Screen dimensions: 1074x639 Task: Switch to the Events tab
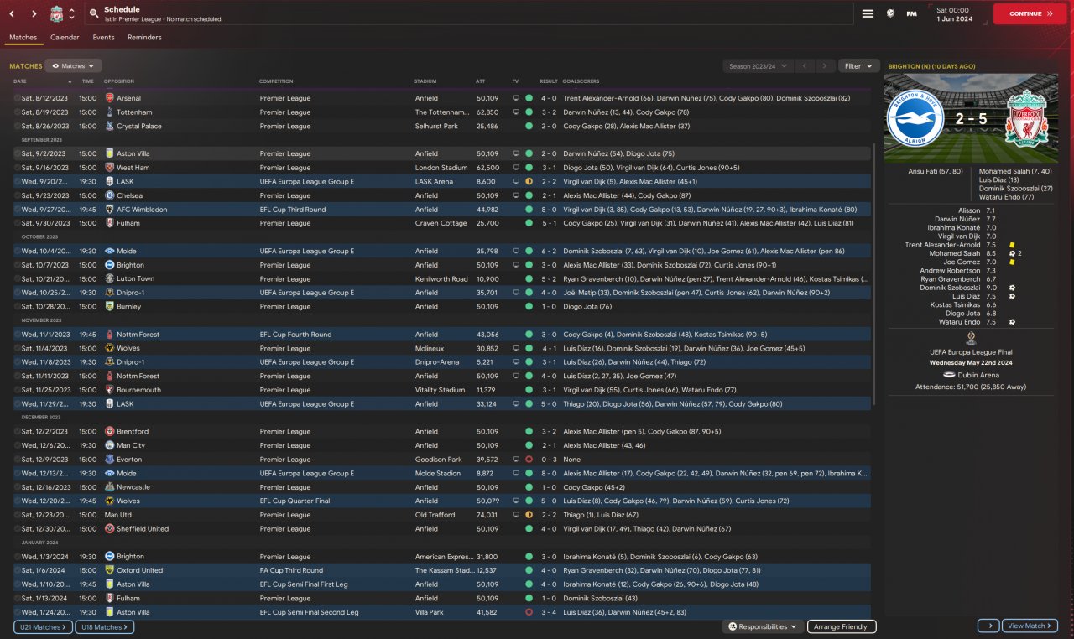(103, 38)
